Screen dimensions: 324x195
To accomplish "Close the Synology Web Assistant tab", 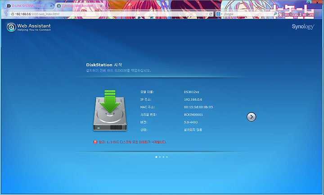I will click(101, 6).
